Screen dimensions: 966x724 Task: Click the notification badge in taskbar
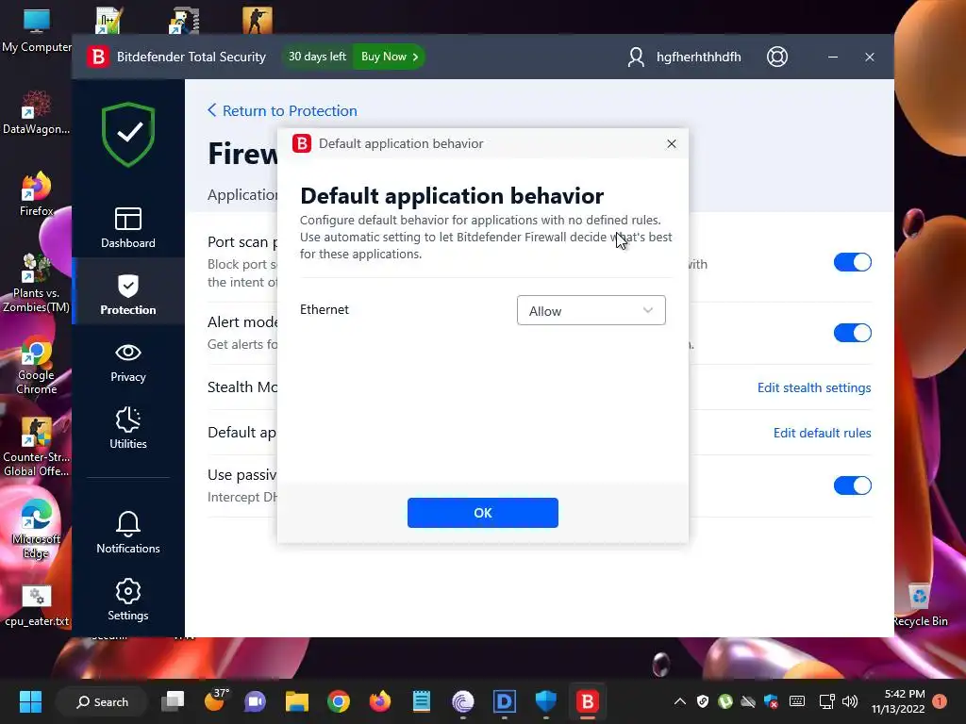(940, 701)
